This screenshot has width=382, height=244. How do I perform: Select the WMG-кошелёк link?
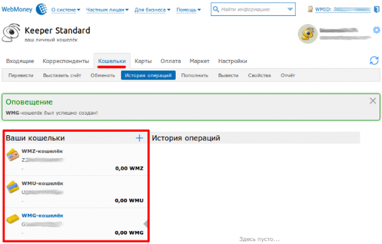[42, 216]
